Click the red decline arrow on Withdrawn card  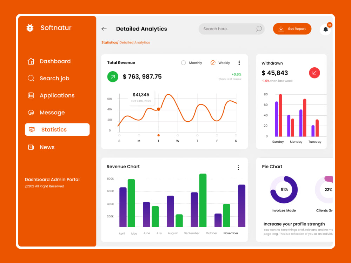(315, 73)
